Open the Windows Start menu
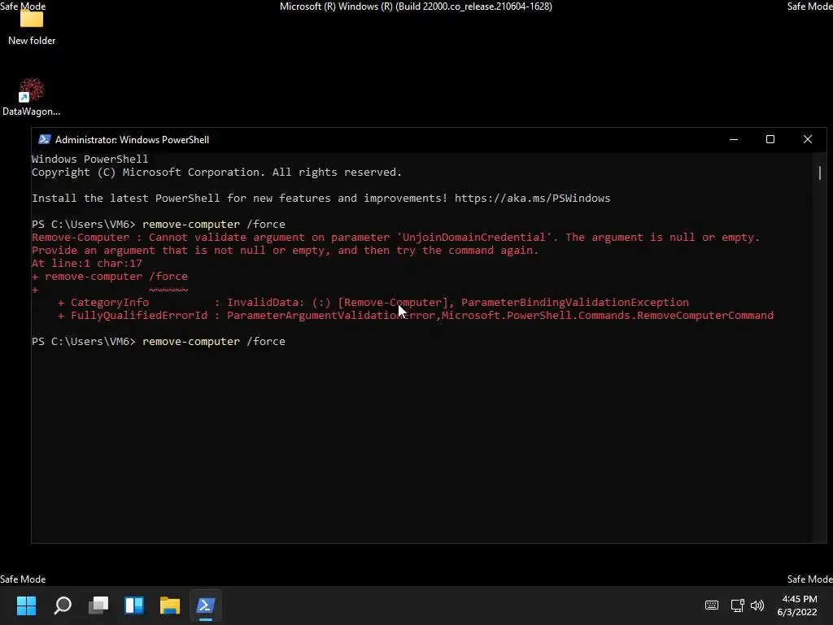Image resolution: width=833 pixels, height=625 pixels. click(x=26, y=605)
